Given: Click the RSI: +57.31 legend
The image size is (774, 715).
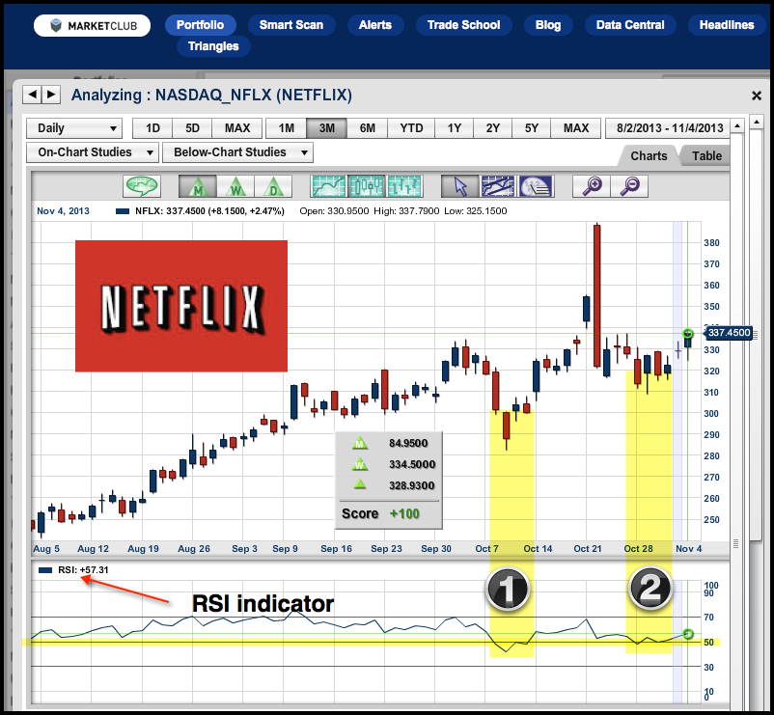Looking at the screenshot, I should [73, 570].
